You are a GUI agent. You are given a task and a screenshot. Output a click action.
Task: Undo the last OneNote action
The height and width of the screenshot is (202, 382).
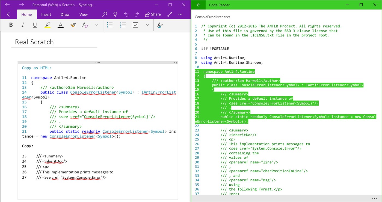tap(126, 14)
